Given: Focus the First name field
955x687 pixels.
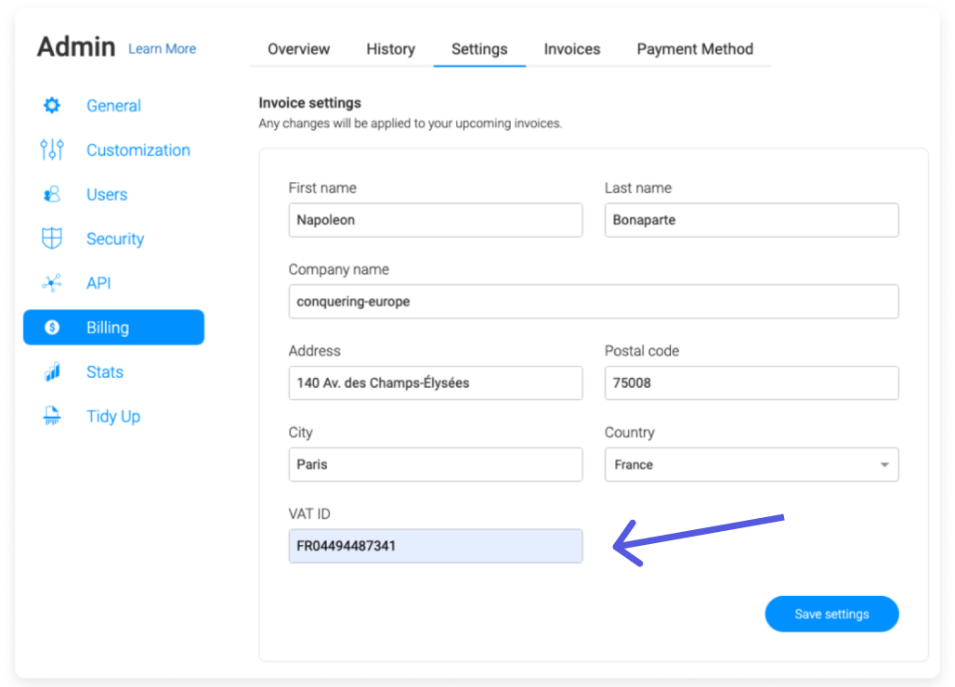Looking at the screenshot, I should 436,220.
